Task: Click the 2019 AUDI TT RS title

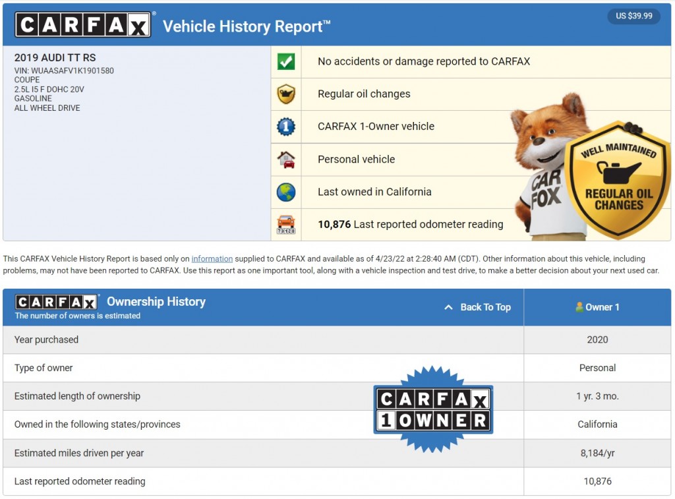Action: point(55,58)
